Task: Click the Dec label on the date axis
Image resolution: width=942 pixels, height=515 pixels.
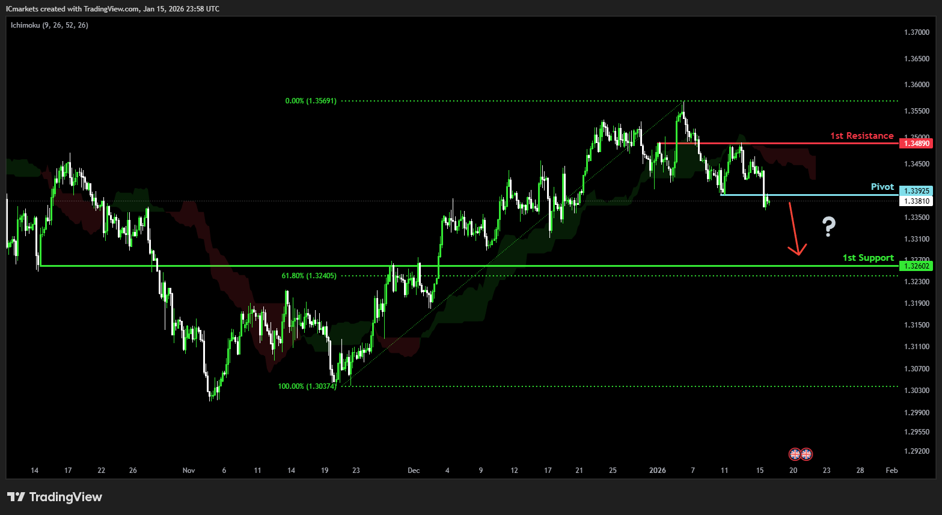Action: pyautogui.click(x=414, y=471)
